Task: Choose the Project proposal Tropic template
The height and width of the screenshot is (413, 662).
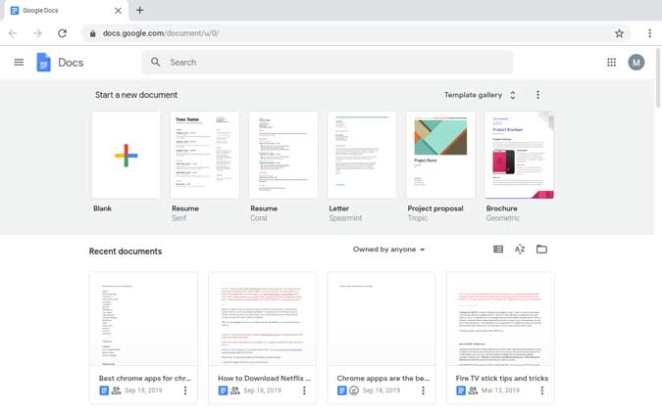Action: pos(440,155)
